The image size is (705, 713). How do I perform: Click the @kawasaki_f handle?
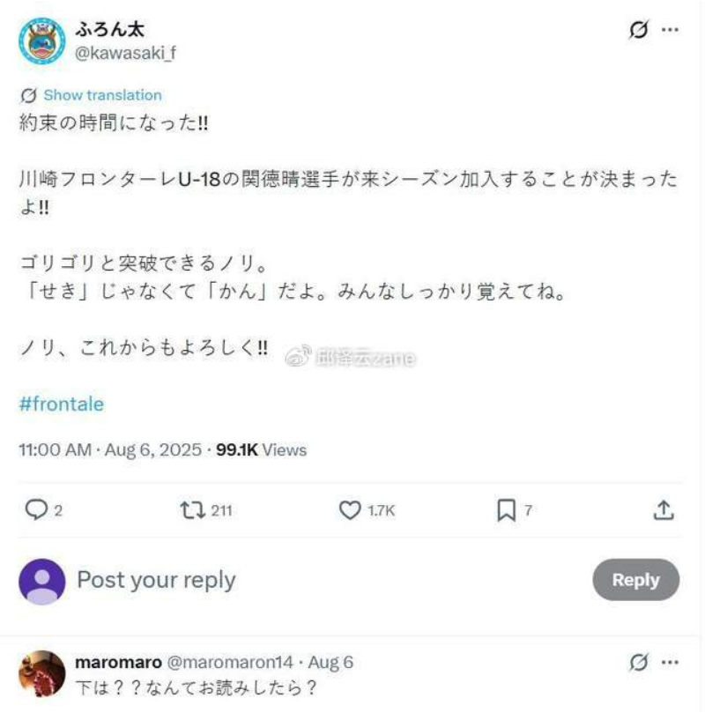click(x=125, y=53)
